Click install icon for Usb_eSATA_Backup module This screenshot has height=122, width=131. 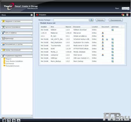pyautogui.click(x=112, y=39)
